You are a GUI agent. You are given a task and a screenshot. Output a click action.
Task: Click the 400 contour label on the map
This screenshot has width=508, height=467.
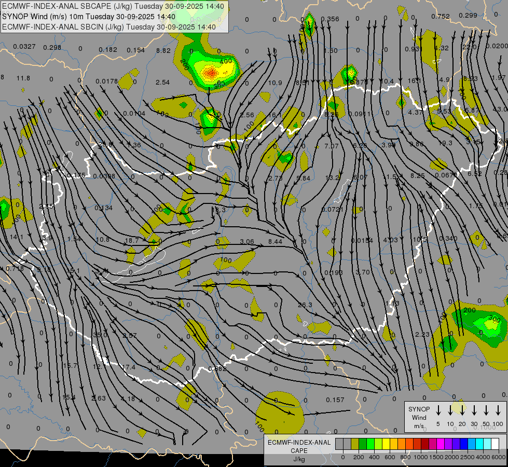[226, 61]
